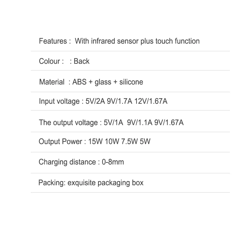Screen dimensions: 237x237
Task: Click the "Colour :" label
Action: (51, 61)
